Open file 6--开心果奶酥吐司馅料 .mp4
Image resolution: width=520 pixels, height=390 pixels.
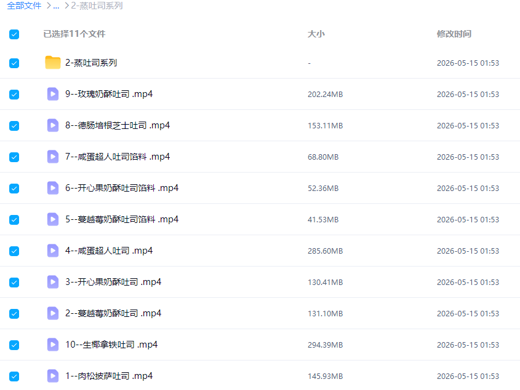pos(122,188)
